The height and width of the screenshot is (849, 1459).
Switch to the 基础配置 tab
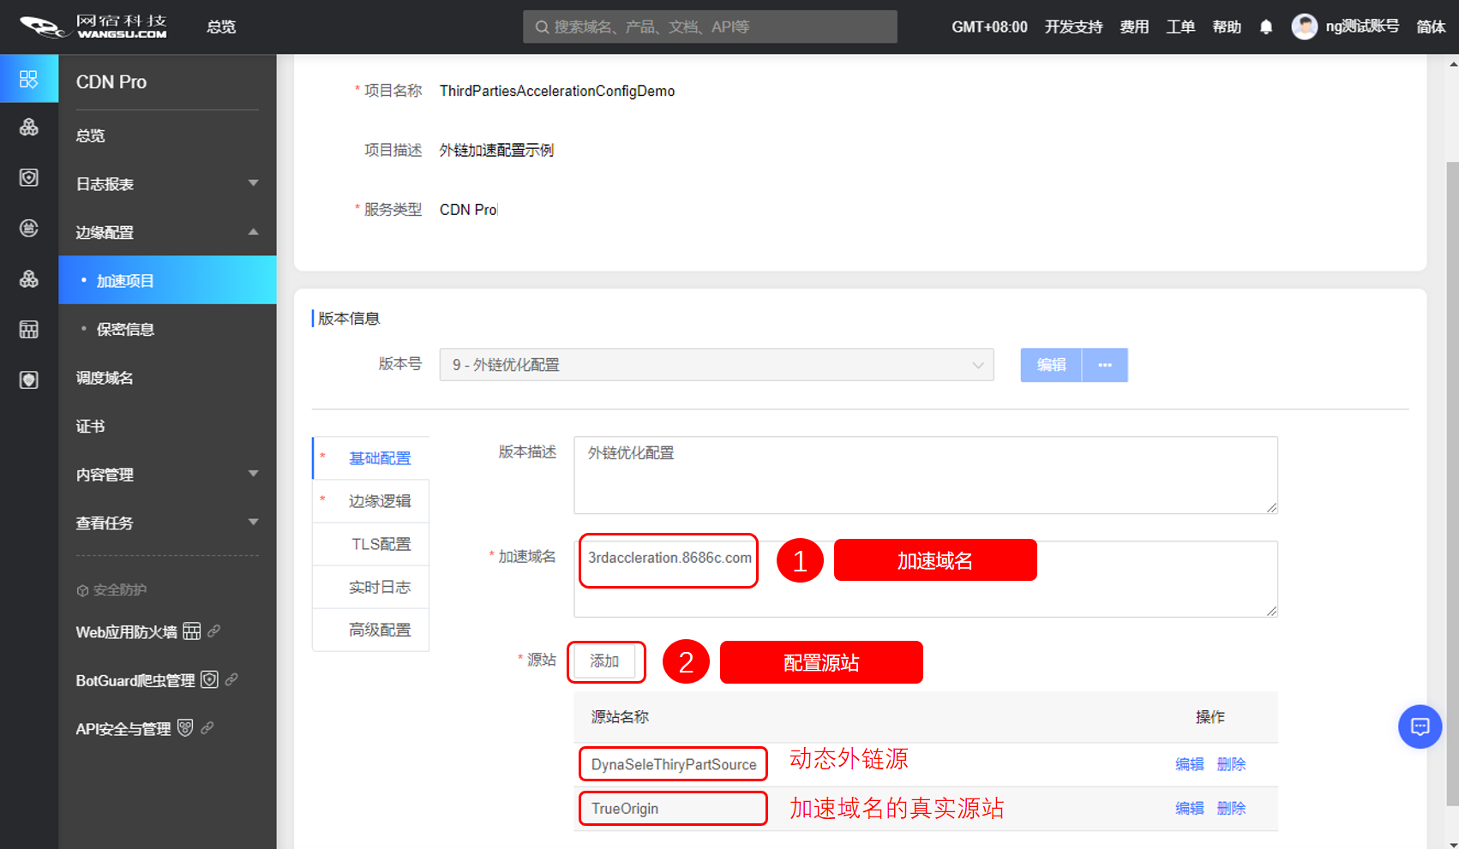[x=371, y=458]
